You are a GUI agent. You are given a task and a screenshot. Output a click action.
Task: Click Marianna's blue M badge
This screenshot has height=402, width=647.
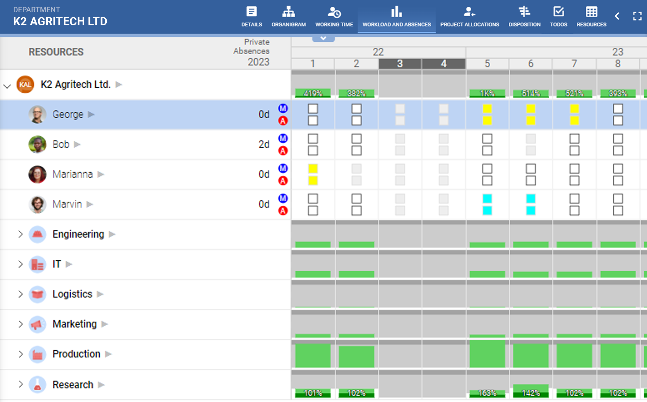[x=283, y=168]
